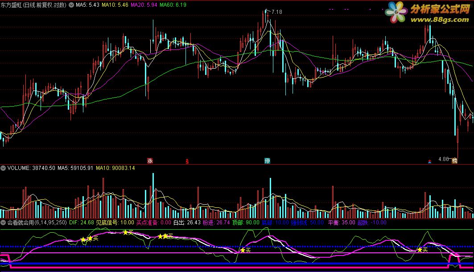
Task: Click the 粉进: 26.74 value
Action: pyautogui.click(x=216, y=223)
